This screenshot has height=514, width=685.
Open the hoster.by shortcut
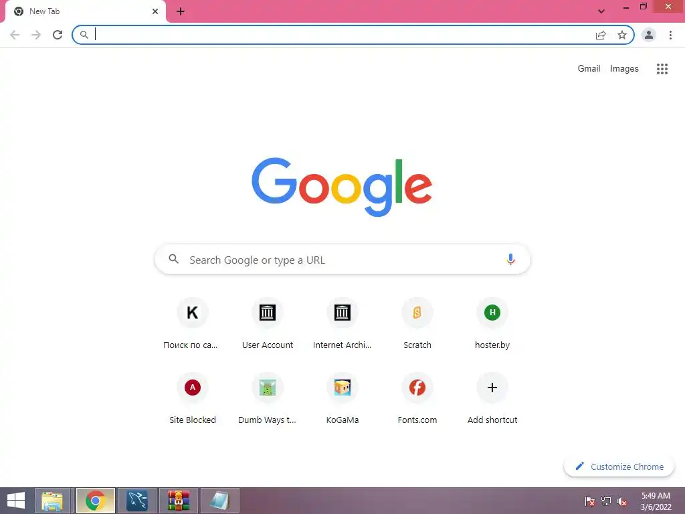492,324
